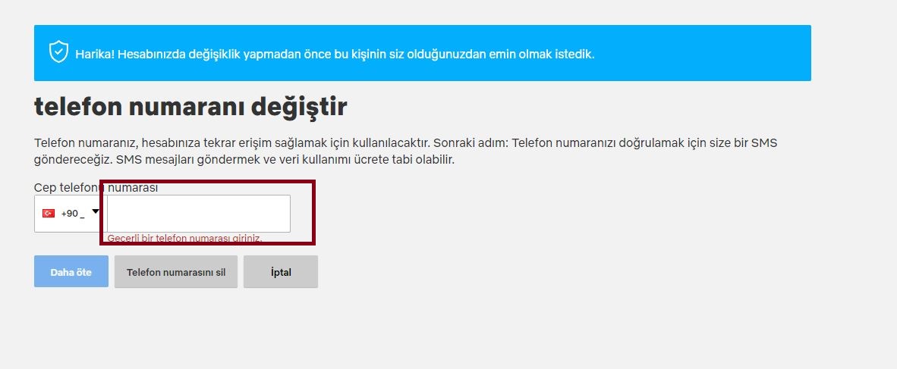This screenshot has height=369, width=897.
Task: Click the "Telefon numaranız, hesabınıza tekrar erişim" sentence
Action: 231,142
